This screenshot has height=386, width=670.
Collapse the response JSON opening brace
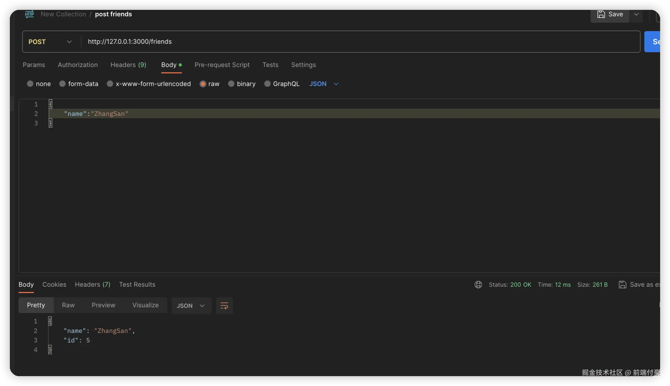coord(50,321)
